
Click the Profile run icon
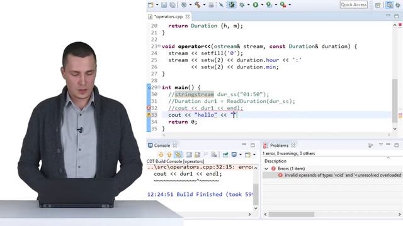pos(269,4)
